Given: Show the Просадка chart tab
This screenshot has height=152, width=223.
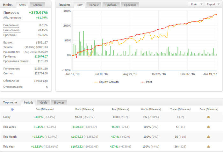Looking at the screenshot, I should point(130,5).
